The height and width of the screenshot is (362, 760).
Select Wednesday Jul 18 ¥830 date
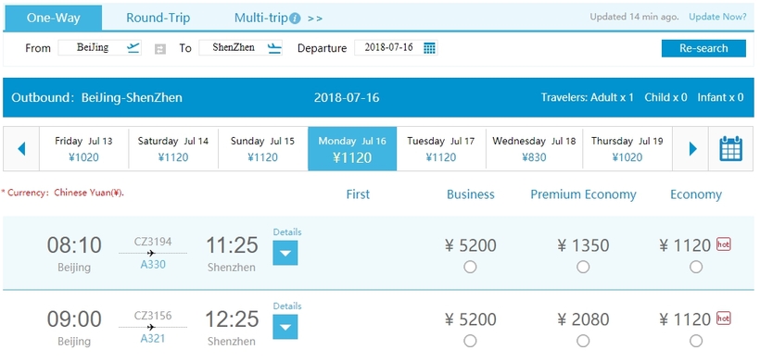[x=534, y=148]
